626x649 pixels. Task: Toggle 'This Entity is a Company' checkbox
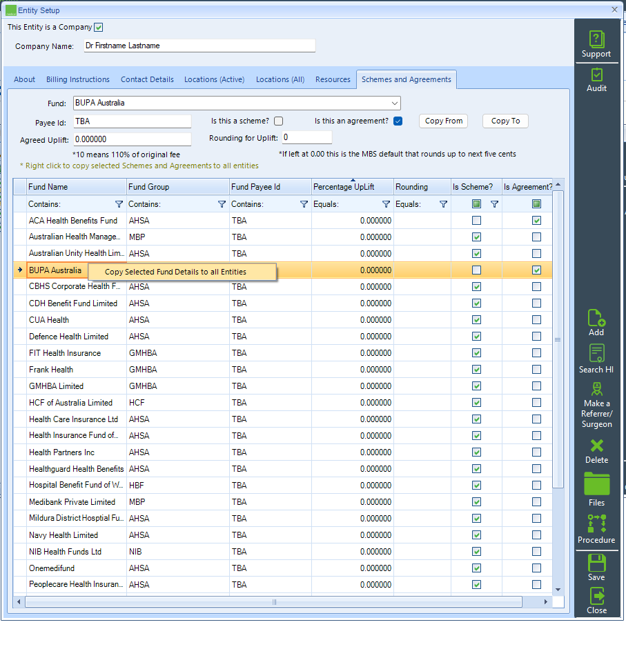click(x=98, y=28)
